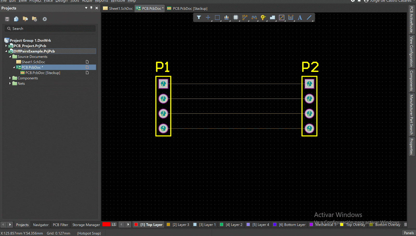Open the Components side panel
The image size is (416, 236).
tap(411, 81)
